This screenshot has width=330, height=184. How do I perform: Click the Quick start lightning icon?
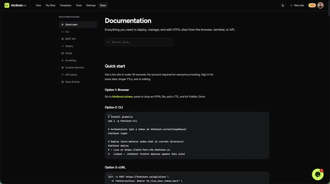click(x=63, y=25)
